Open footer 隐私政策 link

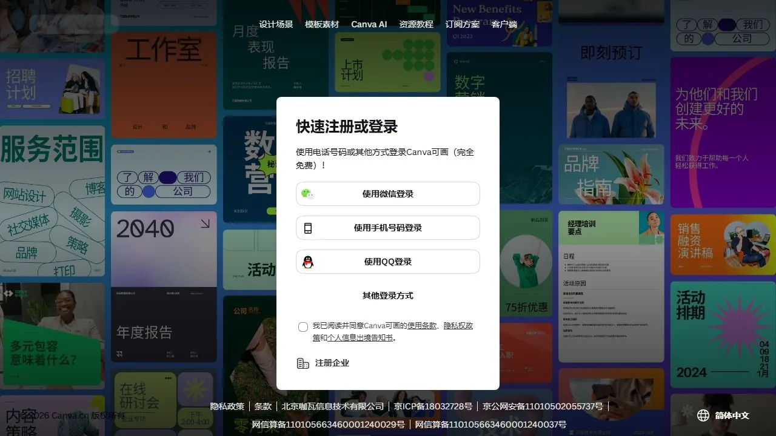click(x=227, y=406)
